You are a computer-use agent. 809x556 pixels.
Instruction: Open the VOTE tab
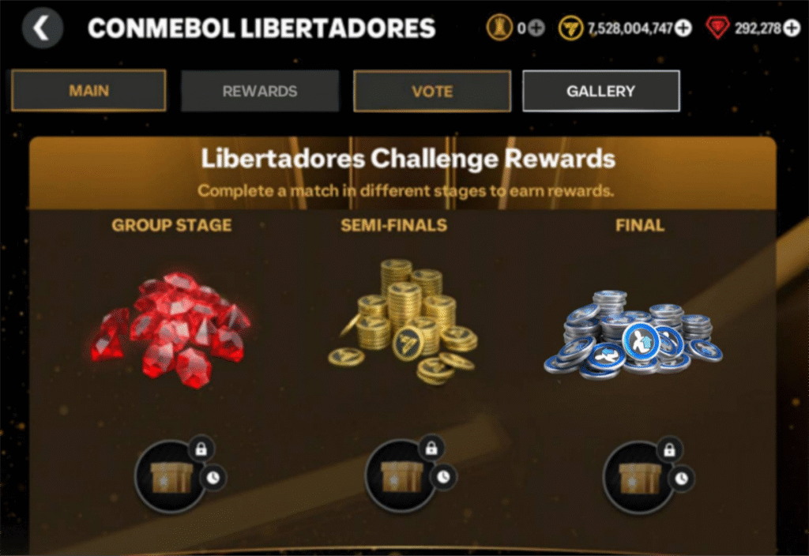(x=432, y=92)
